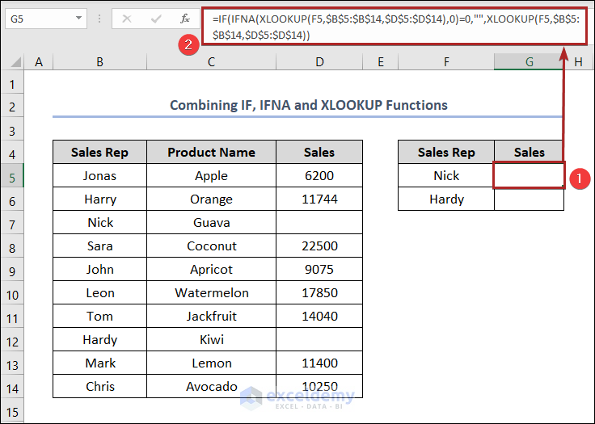Click the Insert Function fx icon

click(185, 18)
